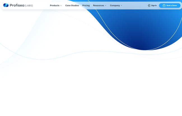Click the {LABS} label beside Profisea
The image size is (182, 116).
point(29,5)
